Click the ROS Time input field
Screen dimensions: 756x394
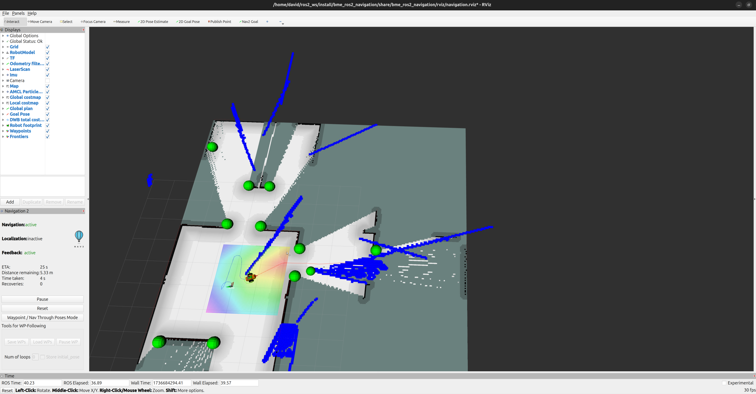42,383
